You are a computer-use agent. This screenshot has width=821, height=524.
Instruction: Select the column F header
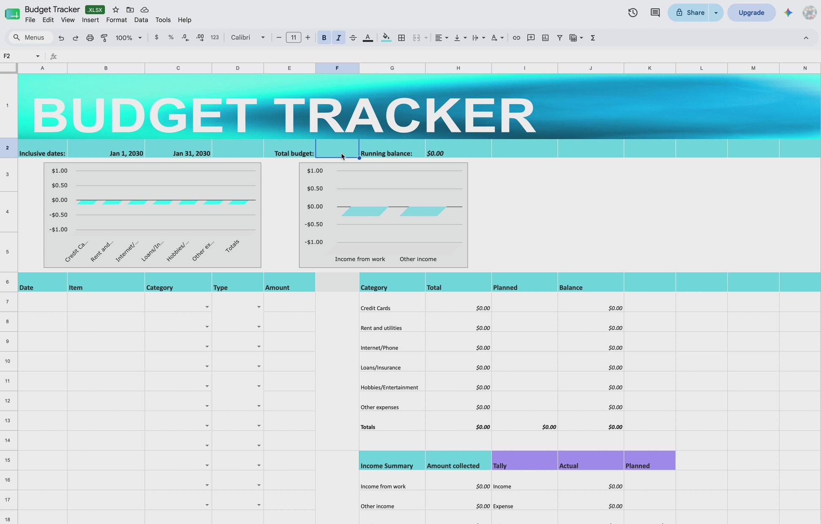(337, 68)
